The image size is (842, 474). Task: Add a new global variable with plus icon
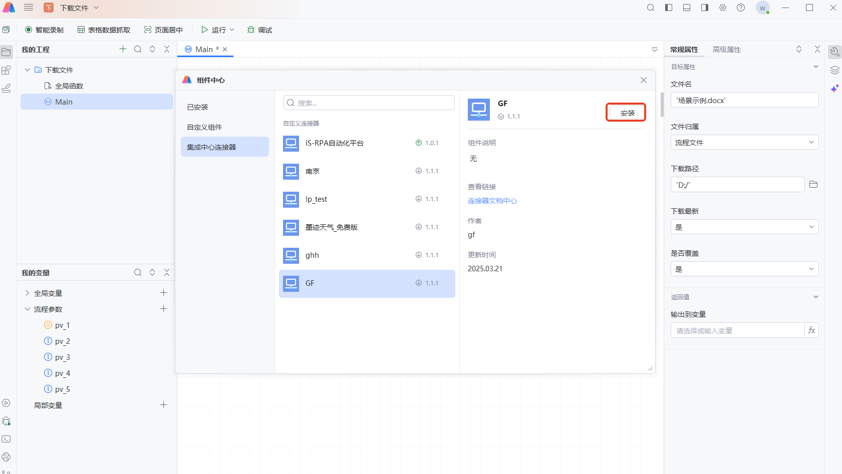click(x=163, y=293)
